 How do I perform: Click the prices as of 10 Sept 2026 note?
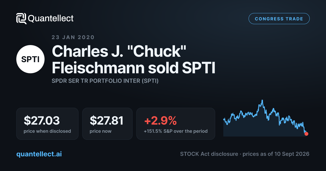coord(276,154)
